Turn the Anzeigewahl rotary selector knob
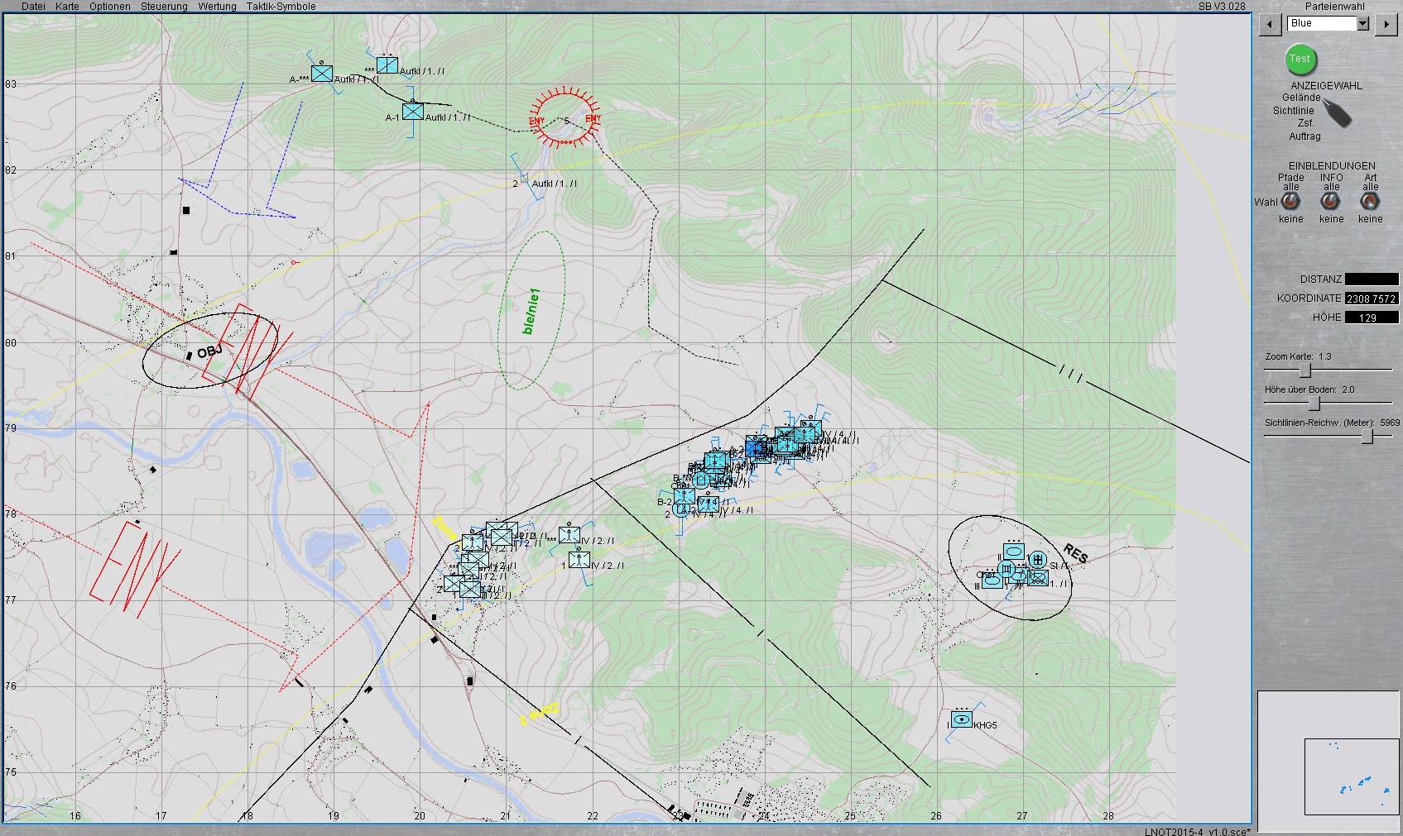This screenshot has width=1403, height=836. pos(1336,112)
